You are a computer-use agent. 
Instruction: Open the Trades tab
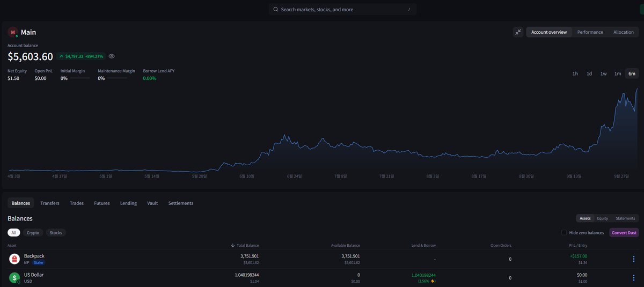[x=77, y=203]
